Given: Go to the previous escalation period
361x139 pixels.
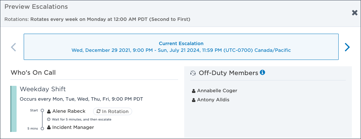Looking at the screenshot, I should point(13,47).
